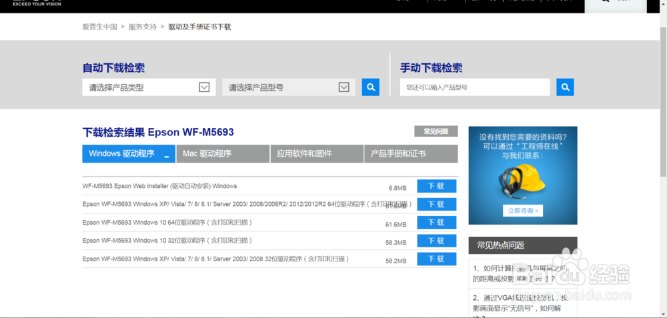The width and height of the screenshot is (667, 318).
Task: Open product model dropdown 请选择产品型号
Action: point(289,87)
